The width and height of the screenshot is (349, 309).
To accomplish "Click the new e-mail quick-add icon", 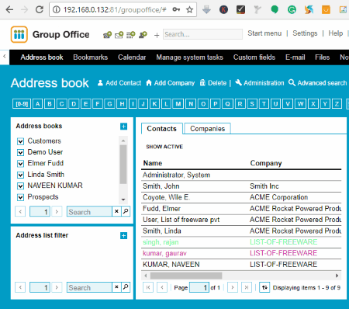I will (119, 35).
